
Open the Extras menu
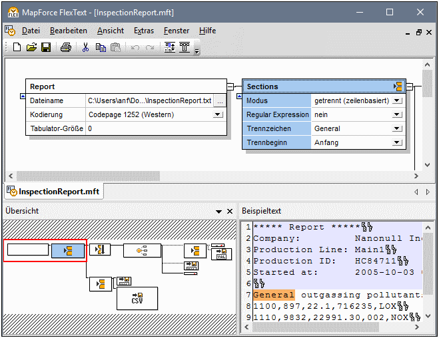(143, 31)
